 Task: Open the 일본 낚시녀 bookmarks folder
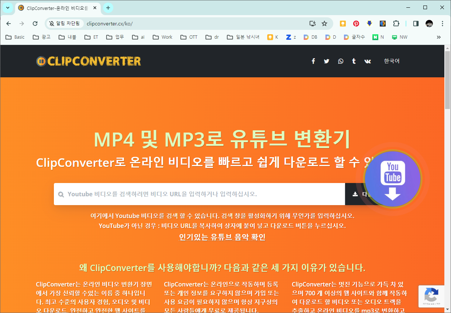[243, 37]
